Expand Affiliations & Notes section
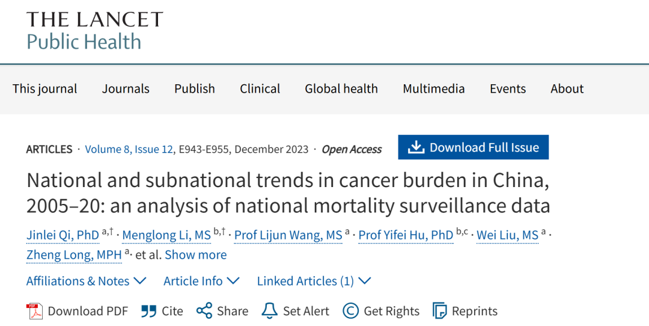The image size is (649, 326). pyautogui.click(x=86, y=281)
